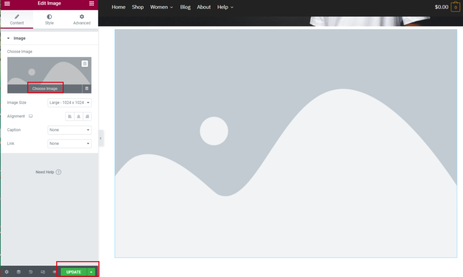Toggle preview changes eye icon
The height and width of the screenshot is (277, 463).
[x=54, y=272]
